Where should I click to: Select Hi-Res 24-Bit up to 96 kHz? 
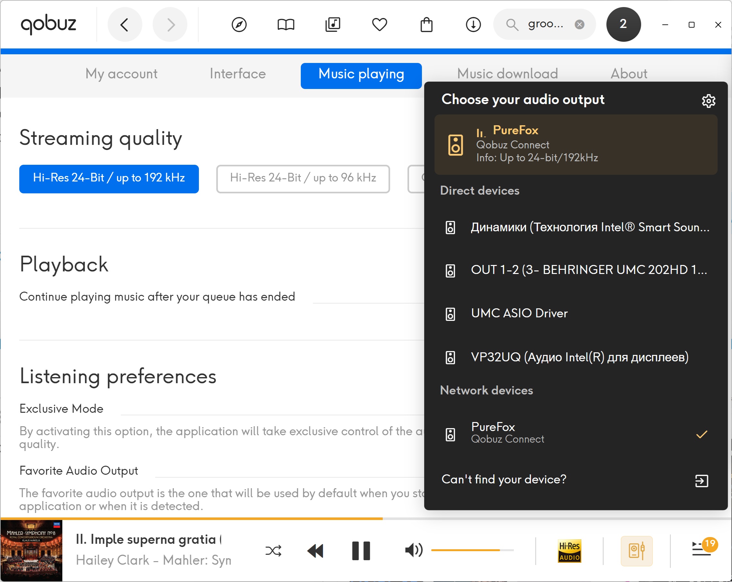(303, 179)
